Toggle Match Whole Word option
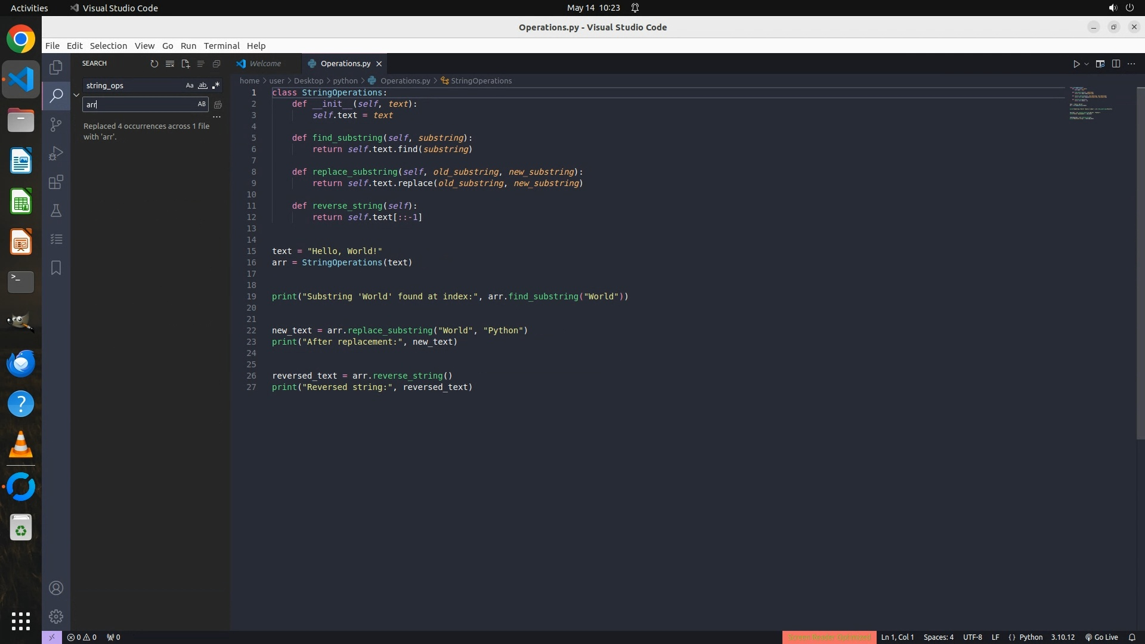 coord(203,86)
